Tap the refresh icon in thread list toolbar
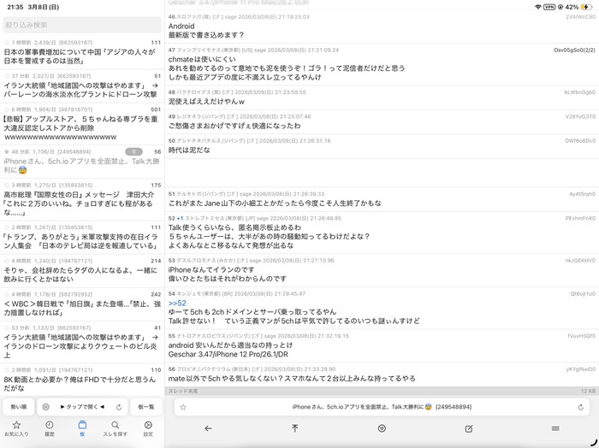This screenshot has height=448, width=599. point(119,408)
